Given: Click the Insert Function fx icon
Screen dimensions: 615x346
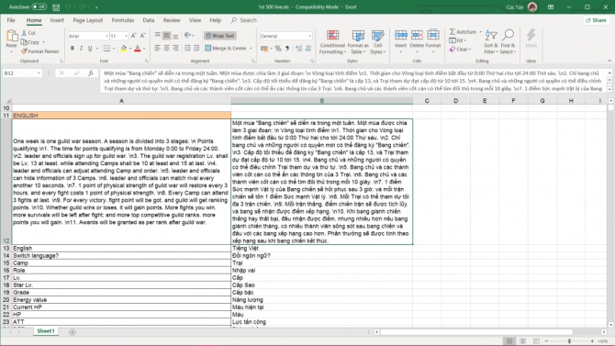Looking at the screenshot, I should point(91,73).
